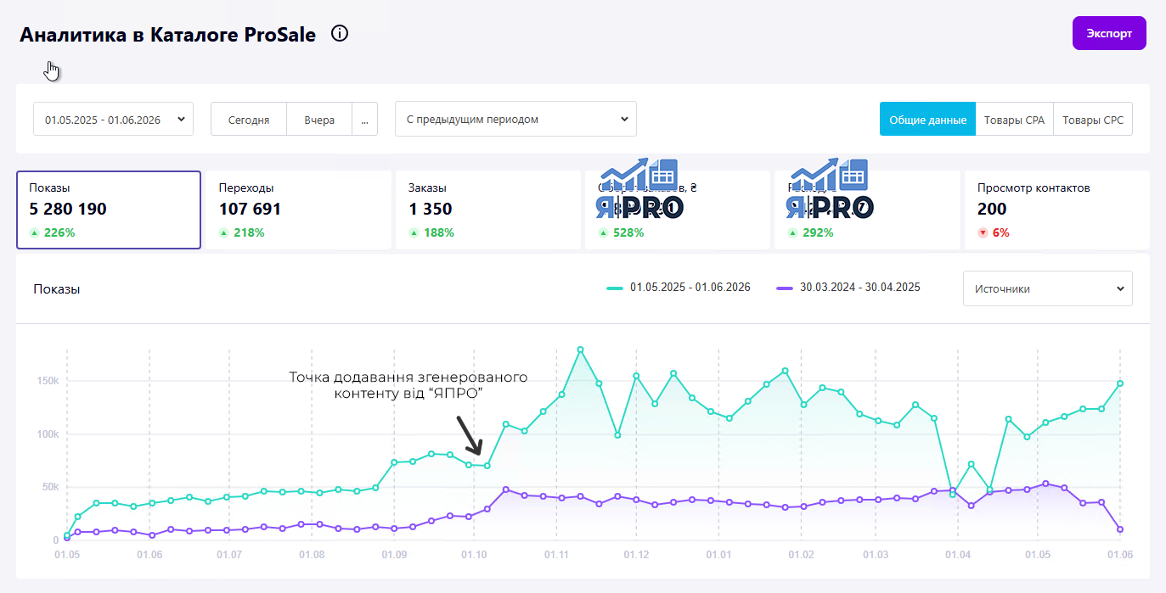This screenshot has width=1166, height=593.
Task: Click the 01.10 x-axis date label
Action: pos(474,555)
